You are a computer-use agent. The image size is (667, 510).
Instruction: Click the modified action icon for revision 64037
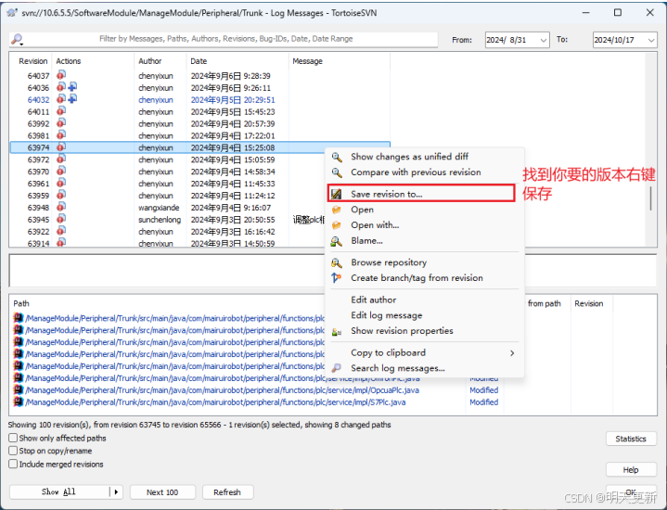tap(61, 75)
